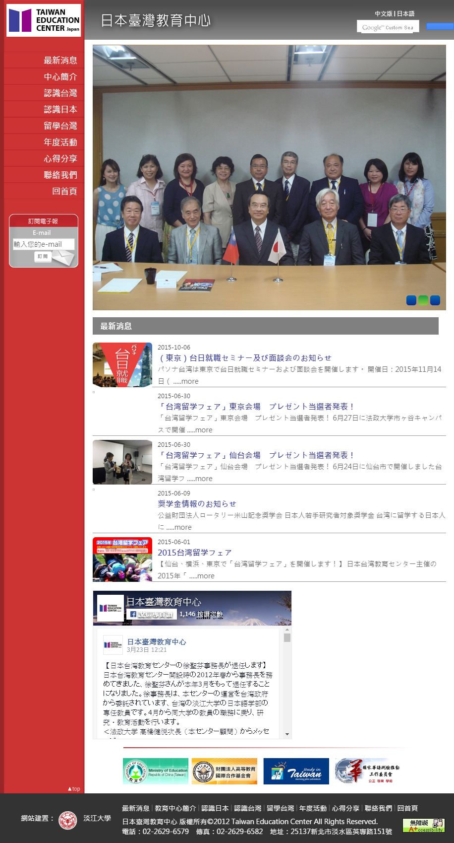The height and width of the screenshot is (843, 454).
Task: Select first blue slideshow indicator dot
Action: point(411,300)
